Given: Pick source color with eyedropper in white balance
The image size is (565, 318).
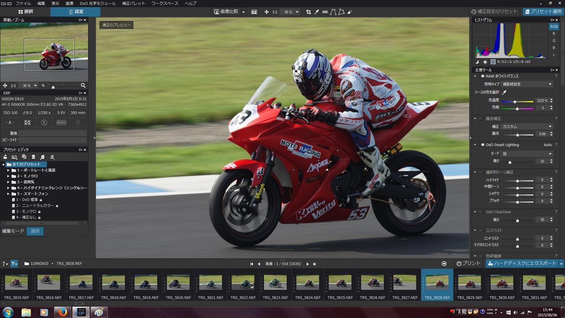Looking at the screenshot, I should coord(504,92).
